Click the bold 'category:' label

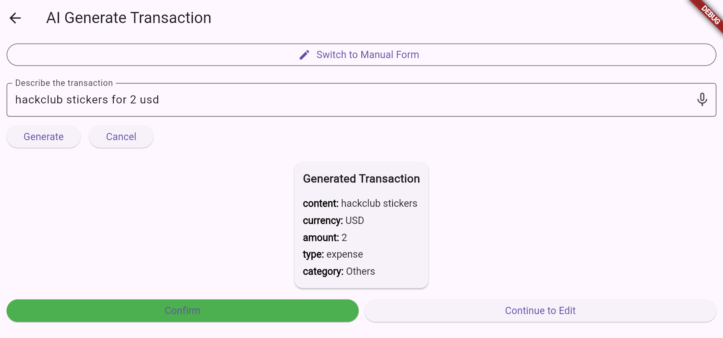[323, 271]
